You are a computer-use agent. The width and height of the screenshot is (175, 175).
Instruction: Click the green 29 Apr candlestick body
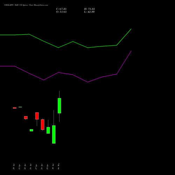tap(48, 130)
